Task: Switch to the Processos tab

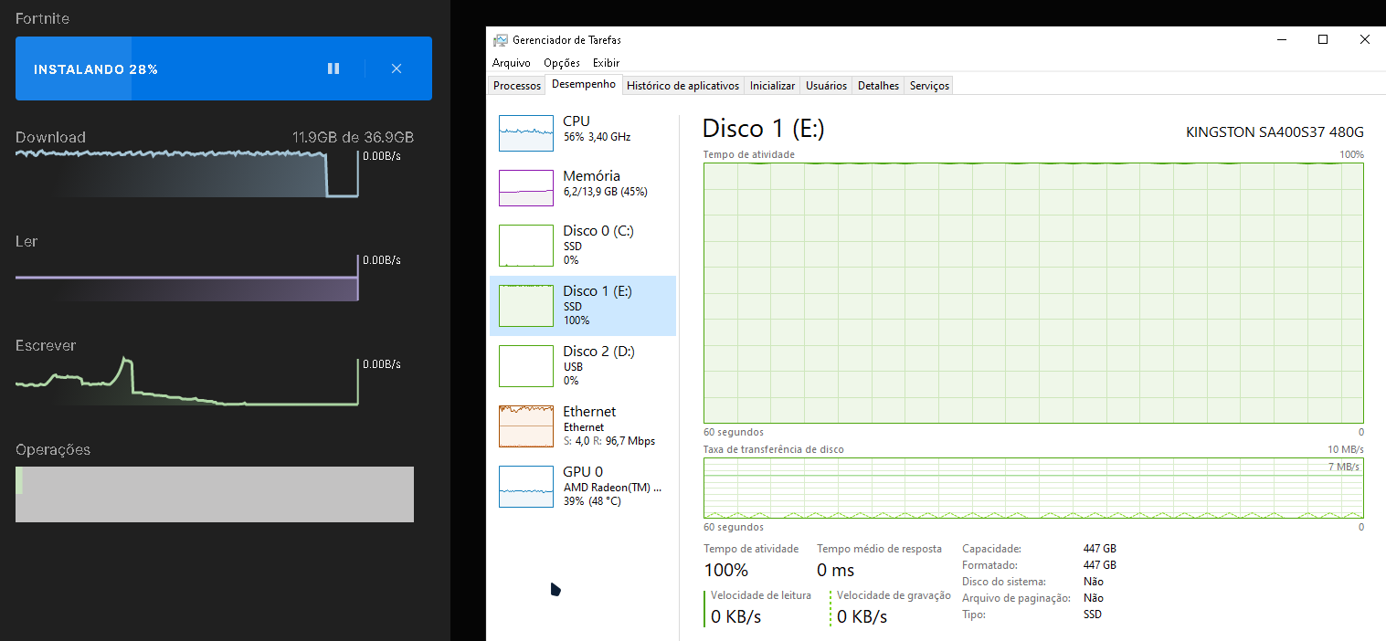Action: click(517, 86)
